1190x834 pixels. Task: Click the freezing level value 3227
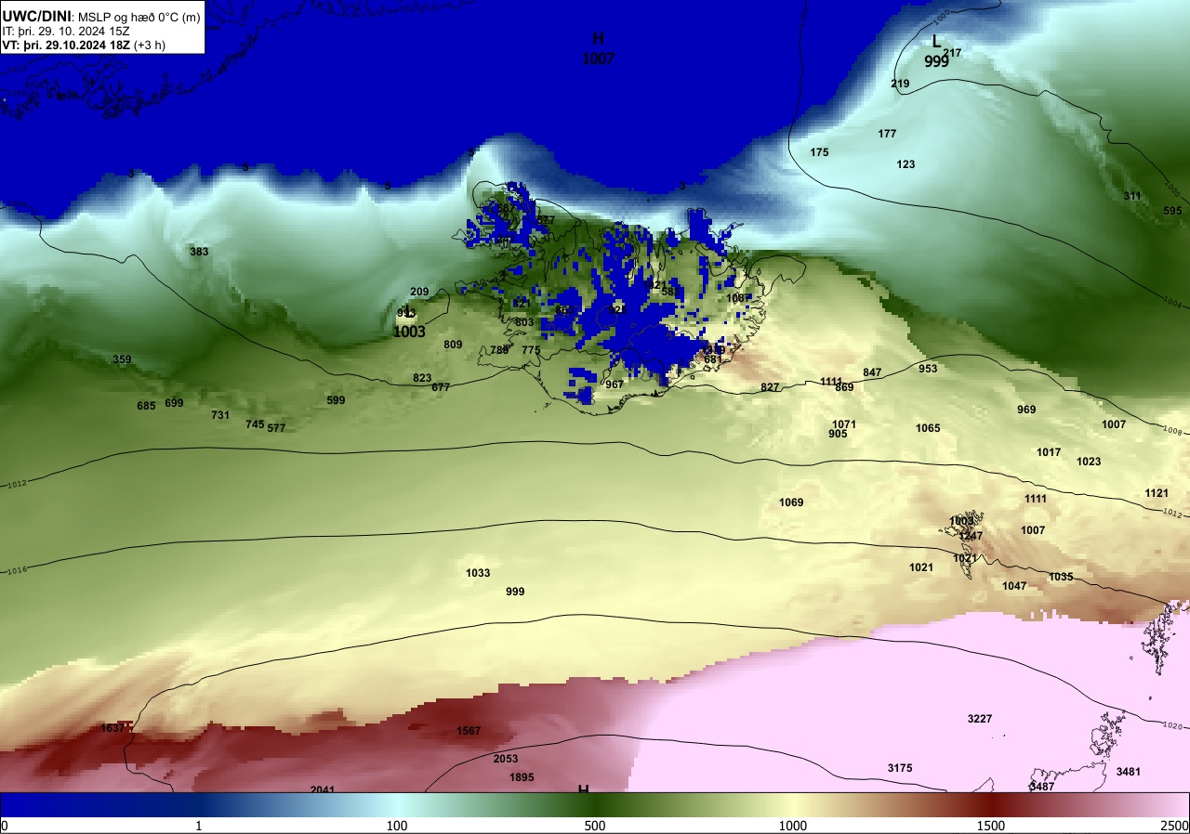tap(980, 719)
